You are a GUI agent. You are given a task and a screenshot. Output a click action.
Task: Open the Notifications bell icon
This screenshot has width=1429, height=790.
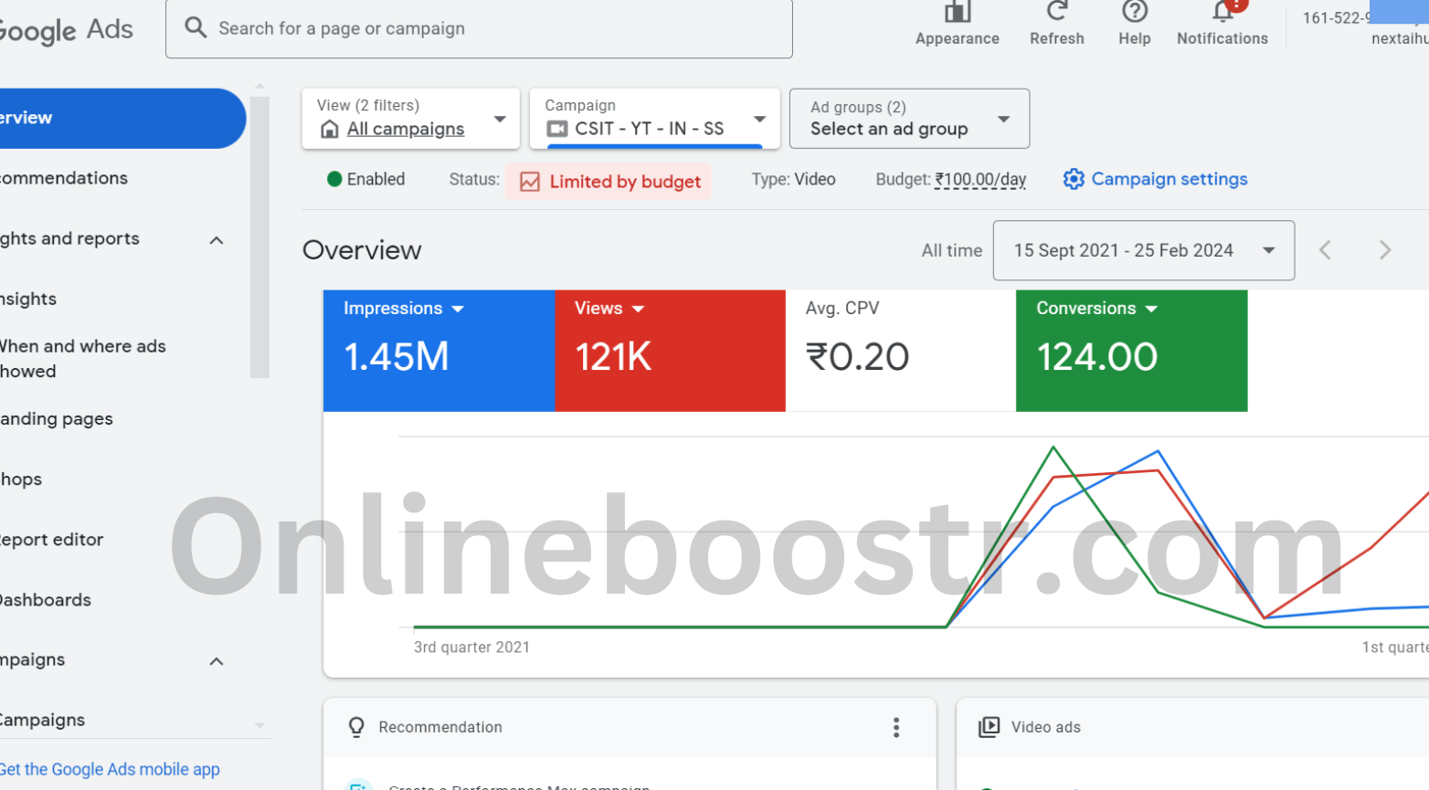[1223, 13]
